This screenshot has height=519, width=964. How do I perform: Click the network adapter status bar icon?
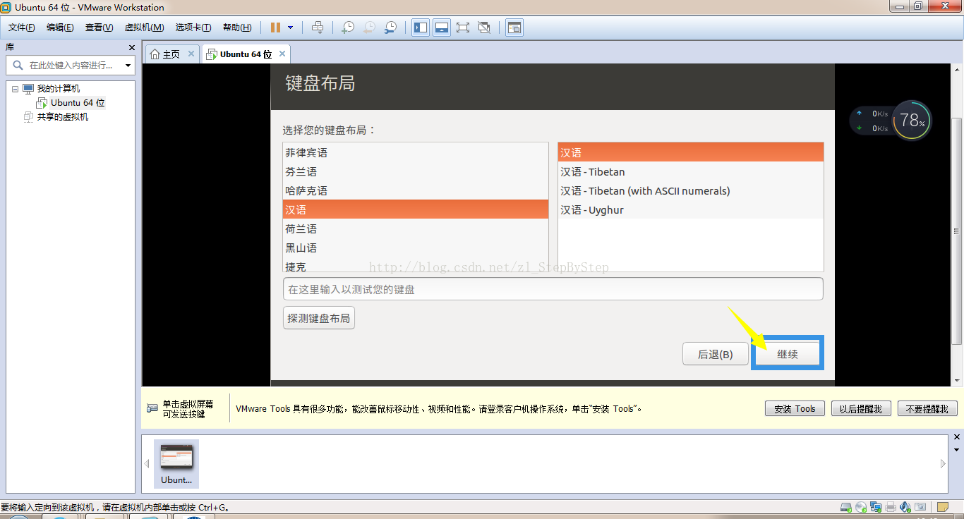click(876, 507)
